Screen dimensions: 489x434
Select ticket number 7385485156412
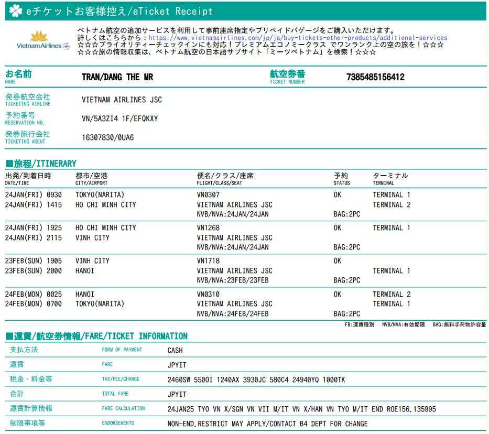[x=375, y=77]
